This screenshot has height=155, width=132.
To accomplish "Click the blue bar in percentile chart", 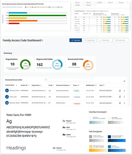I will pos(18,13).
